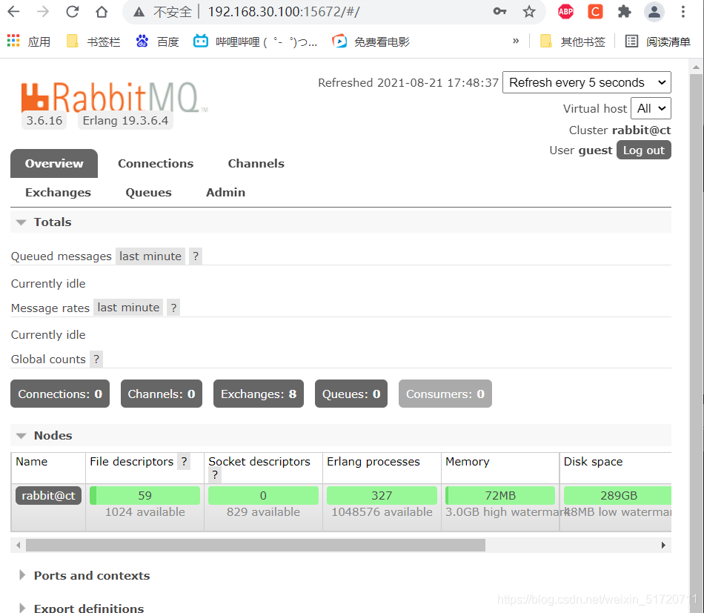Open the browser home page
Viewport: 704px width, 613px height.
[102, 12]
